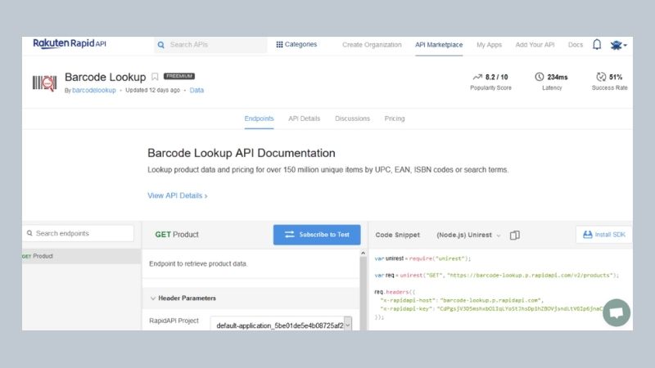Click the Success Rate check icon

click(x=601, y=77)
